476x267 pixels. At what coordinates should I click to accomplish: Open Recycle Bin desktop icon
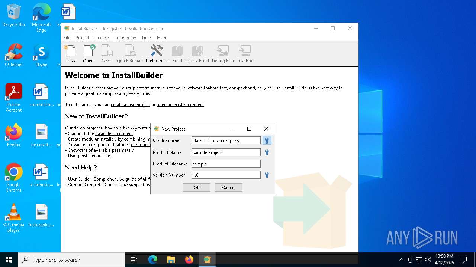[x=14, y=16]
